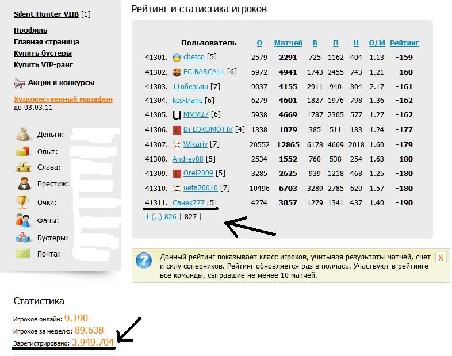Screen dimensions: 452x356
Task: Click the gift box icon beside Бустеры
Action: 22,238
